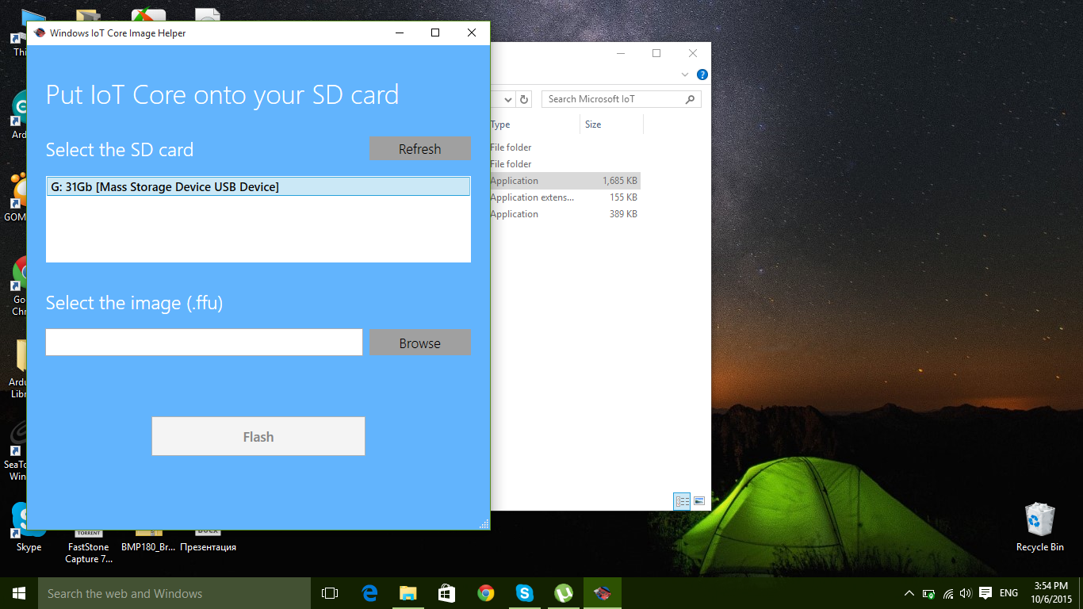Screen dimensions: 1083x609
Task: Switch Explorer to large icons view
Action: [699, 501]
